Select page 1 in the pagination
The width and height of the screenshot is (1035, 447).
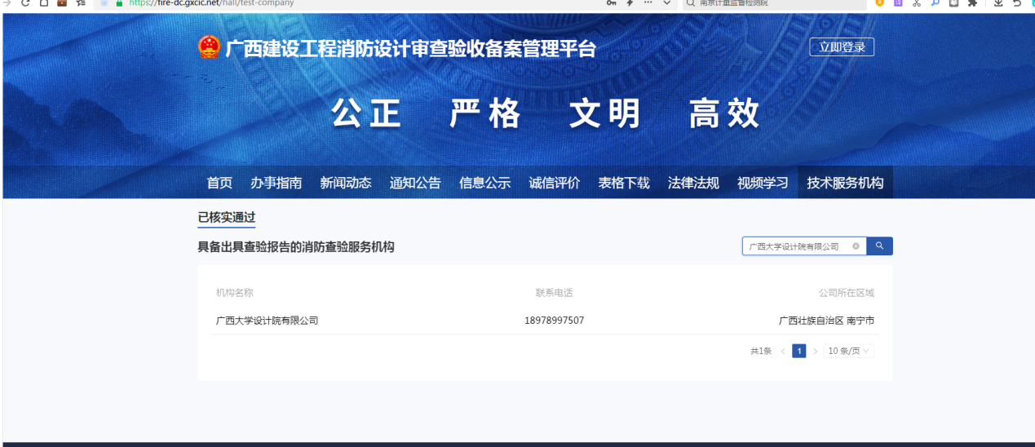[x=799, y=351]
